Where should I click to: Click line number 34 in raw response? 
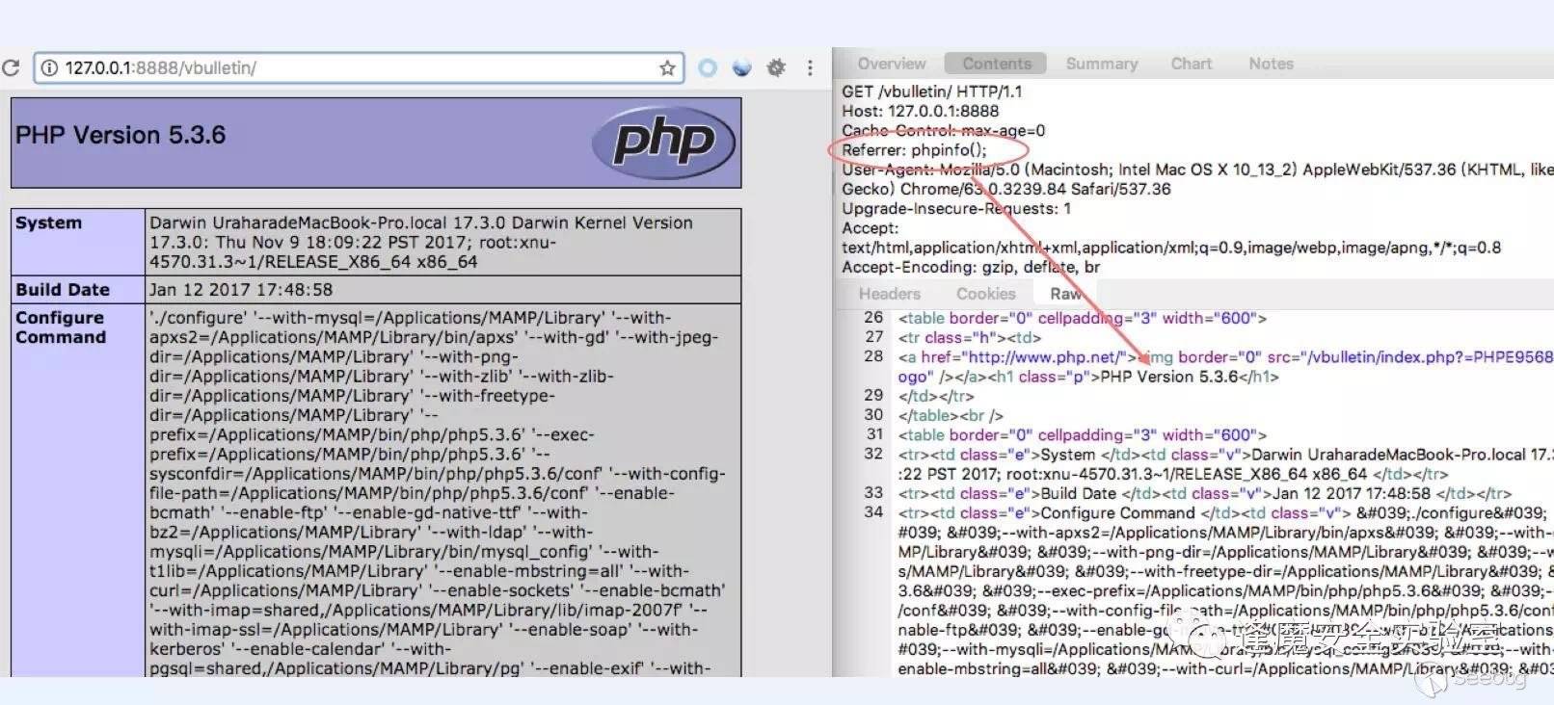click(873, 512)
